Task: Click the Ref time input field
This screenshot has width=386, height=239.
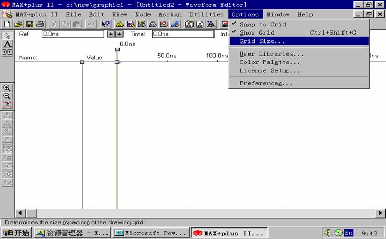Action: click(x=73, y=34)
